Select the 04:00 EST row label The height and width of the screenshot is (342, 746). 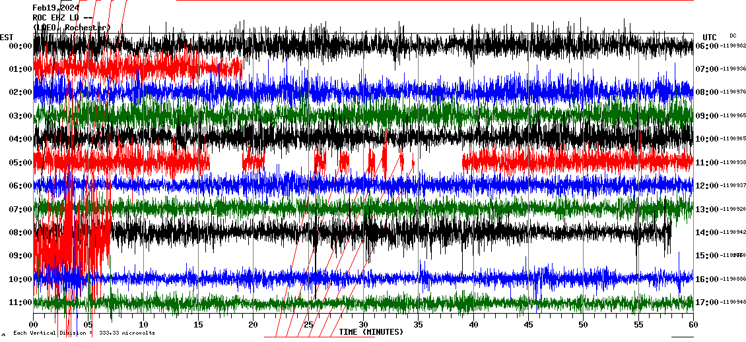coord(20,139)
